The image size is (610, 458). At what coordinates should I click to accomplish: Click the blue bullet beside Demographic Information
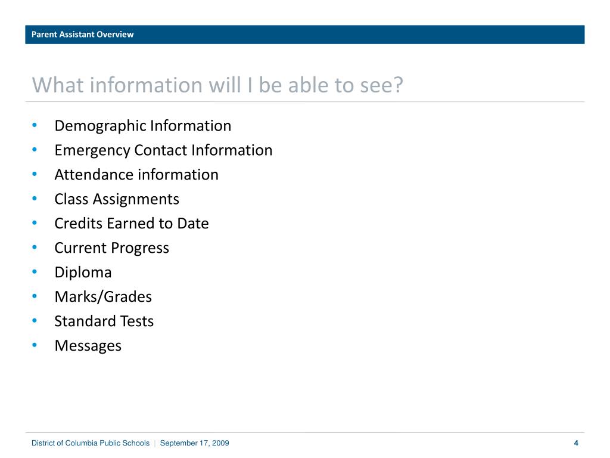35,125
